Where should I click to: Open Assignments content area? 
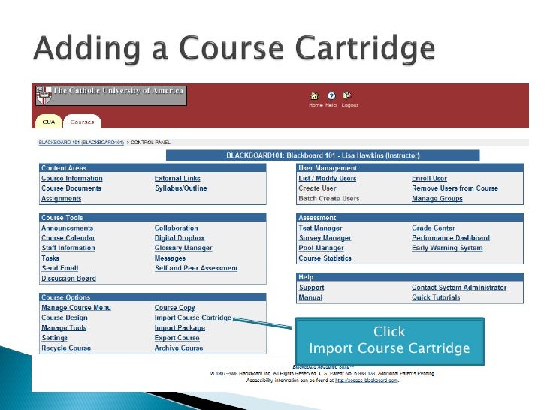coord(62,198)
